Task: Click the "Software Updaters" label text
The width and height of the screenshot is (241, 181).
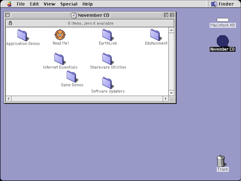Action: (108, 91)
